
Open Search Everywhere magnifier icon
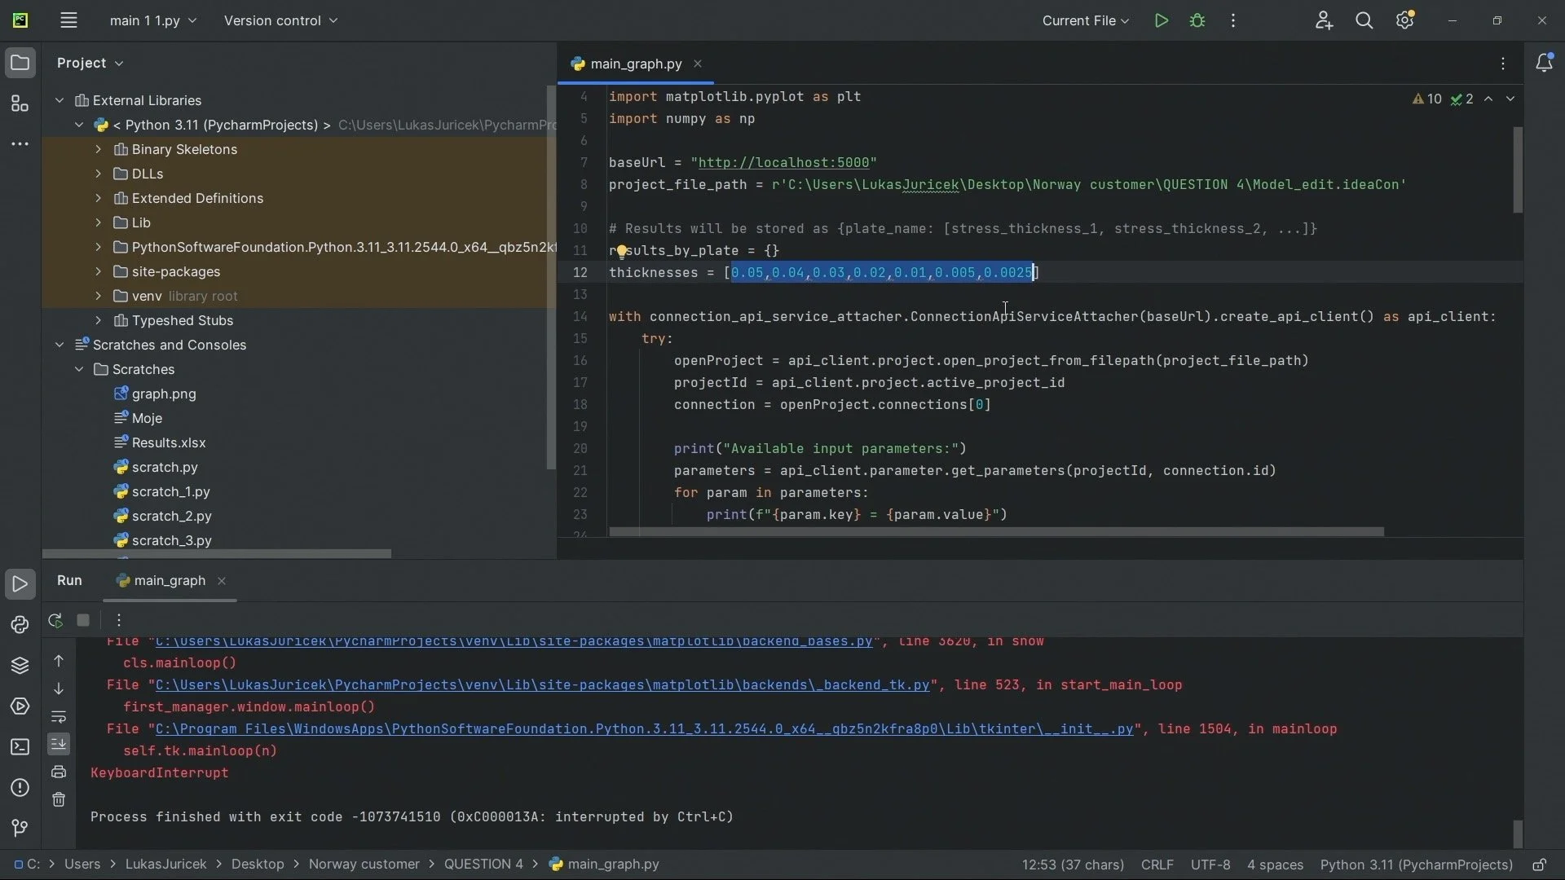pyautogui.click(x=1364, y=21)
